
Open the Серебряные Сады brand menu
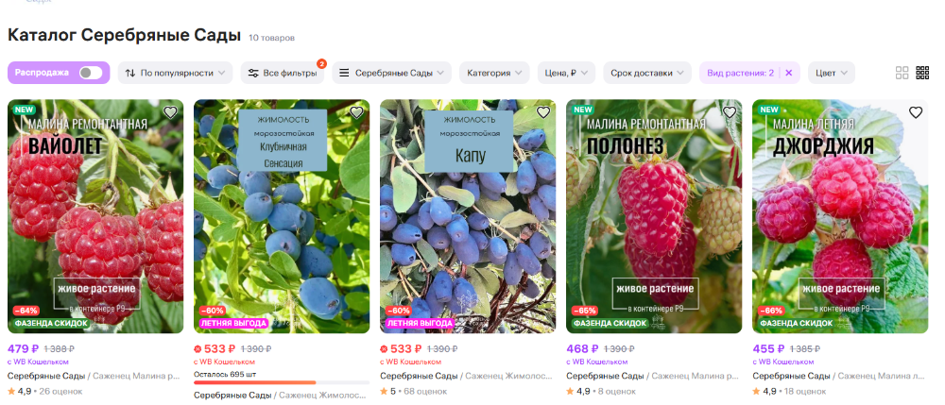click(392, 73)
